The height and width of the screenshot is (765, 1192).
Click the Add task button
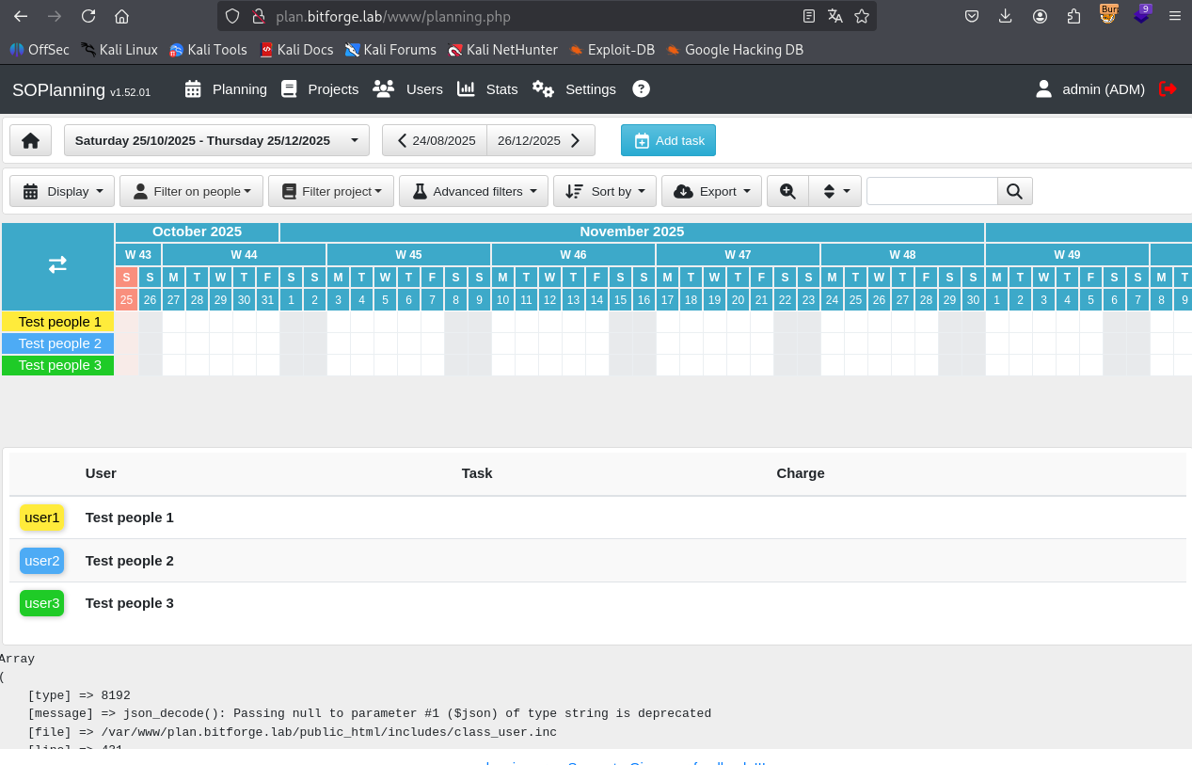pos(668,140)
